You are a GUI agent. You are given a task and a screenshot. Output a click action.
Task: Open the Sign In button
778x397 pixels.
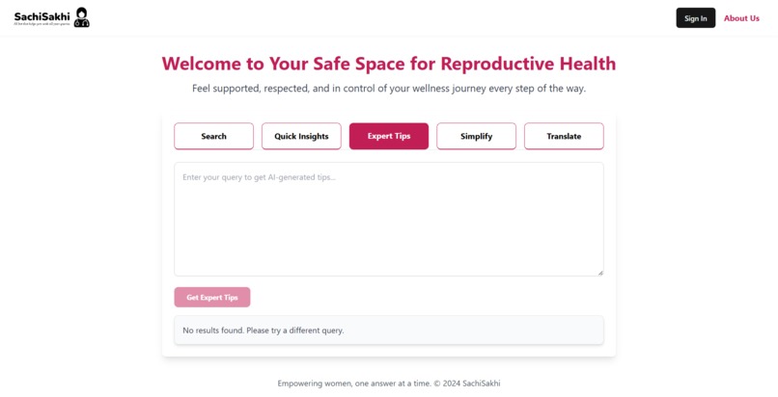(696, 17)
